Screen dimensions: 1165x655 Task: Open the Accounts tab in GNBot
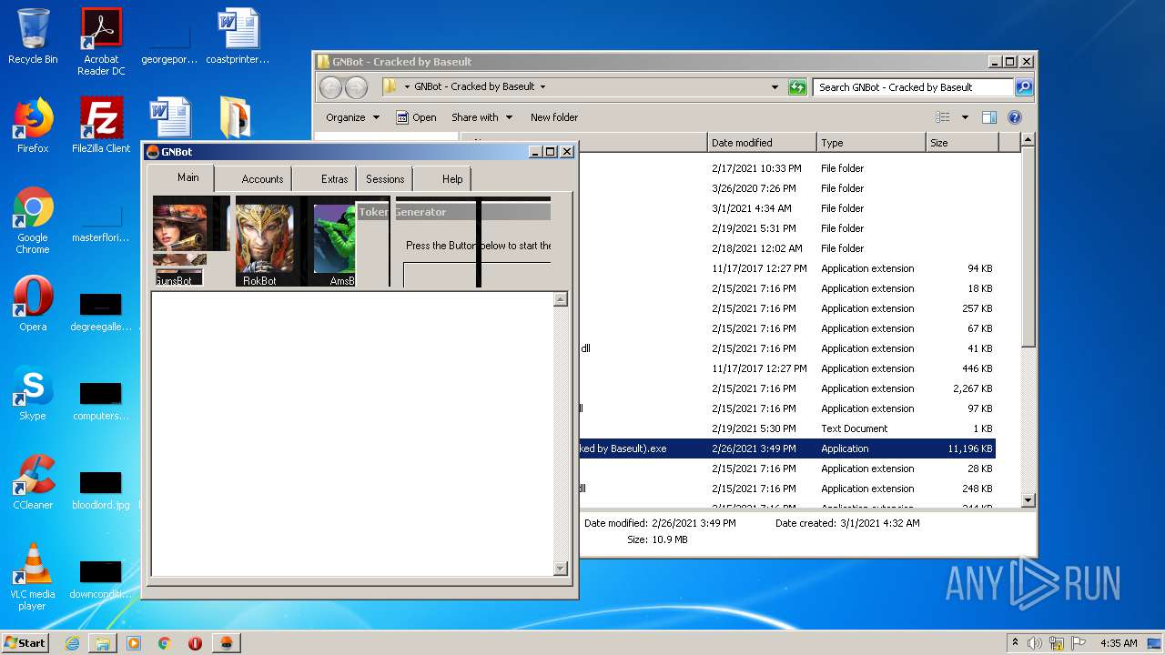pos(262,179)
